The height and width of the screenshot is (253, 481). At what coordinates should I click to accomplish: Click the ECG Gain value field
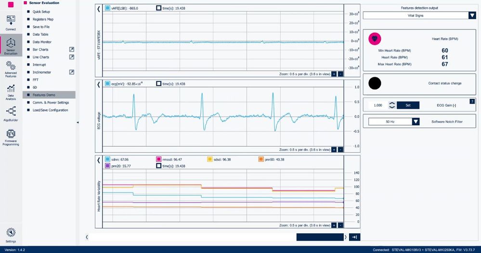coord(378,105)
